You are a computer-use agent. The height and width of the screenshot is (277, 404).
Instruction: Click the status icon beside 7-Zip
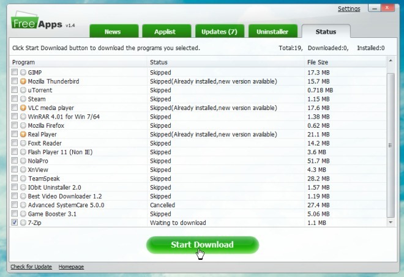coord(23,223)
